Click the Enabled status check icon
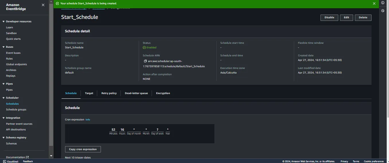 coord(144,47)
